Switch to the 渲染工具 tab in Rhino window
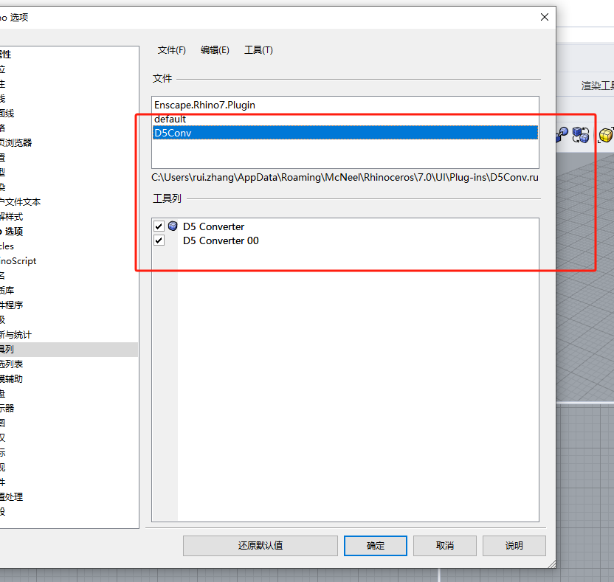Image resolution: width=614 pixels, height=582 pixels. coord(598,86)
